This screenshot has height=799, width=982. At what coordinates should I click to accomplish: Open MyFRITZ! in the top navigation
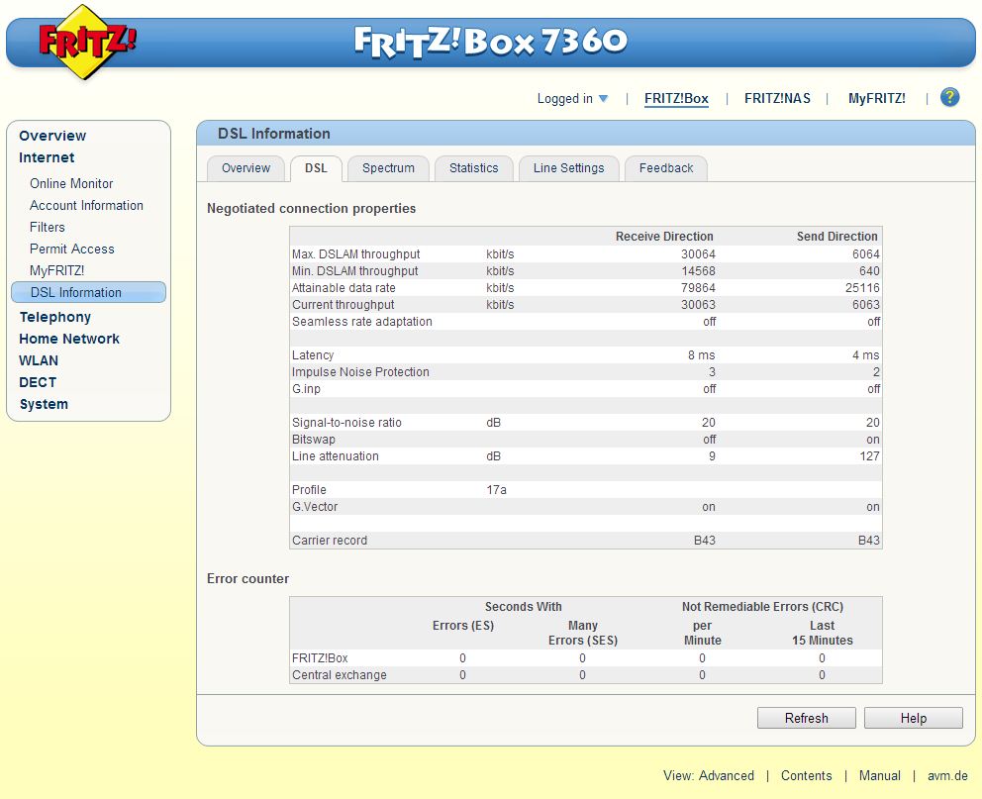click(x=876, y=98)
